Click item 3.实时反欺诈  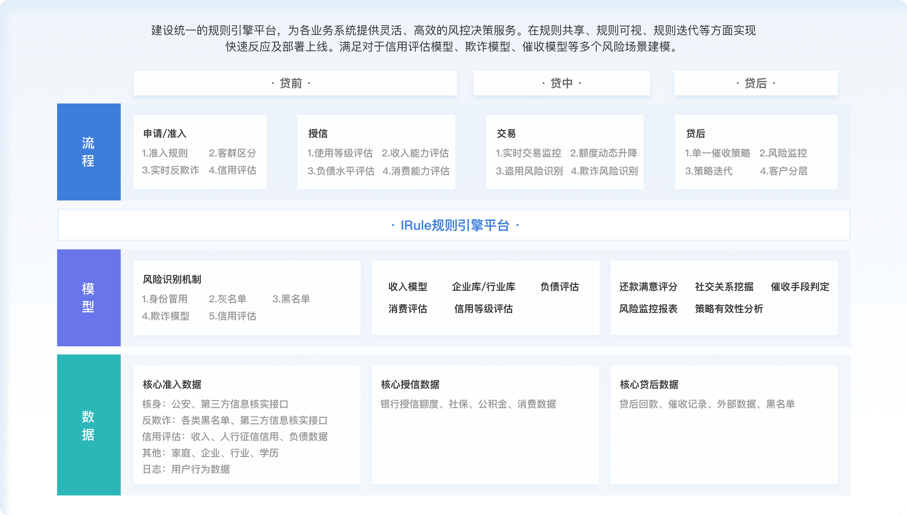[x=170, y=170]
